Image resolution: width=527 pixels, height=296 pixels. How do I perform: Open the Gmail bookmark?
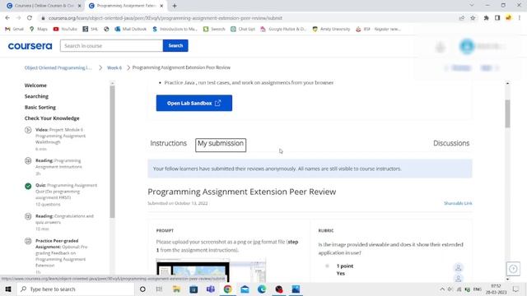pyautogui.click(x=14, y=30)
